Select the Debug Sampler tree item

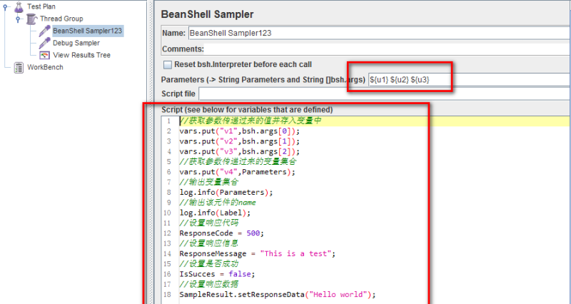coord(76,43)
